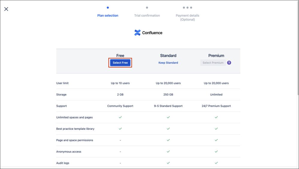Viewport: 299px width, 169px height.
Task: Close the plan selection dialog
Action: pos(6,9)
